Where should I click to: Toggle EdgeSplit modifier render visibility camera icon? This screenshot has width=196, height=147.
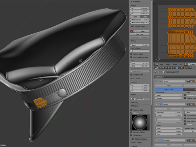[x=188, y=140]
